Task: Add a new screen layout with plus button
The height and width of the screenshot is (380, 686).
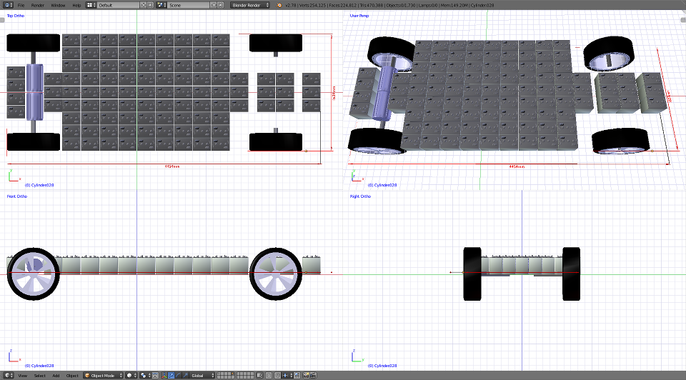Action: (x=144, y=5)
